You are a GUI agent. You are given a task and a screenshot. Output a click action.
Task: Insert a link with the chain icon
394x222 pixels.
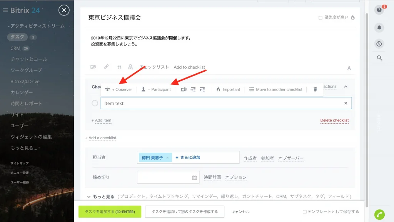click(106, 67)
